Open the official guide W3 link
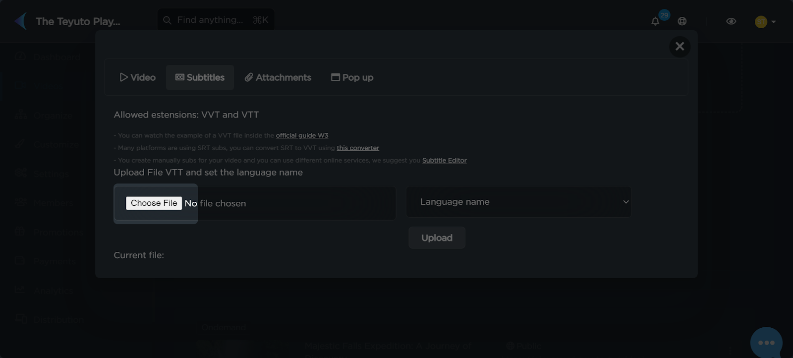 point(302,135)
